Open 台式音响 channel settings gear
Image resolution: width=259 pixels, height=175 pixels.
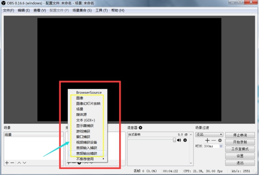point(185,140)
